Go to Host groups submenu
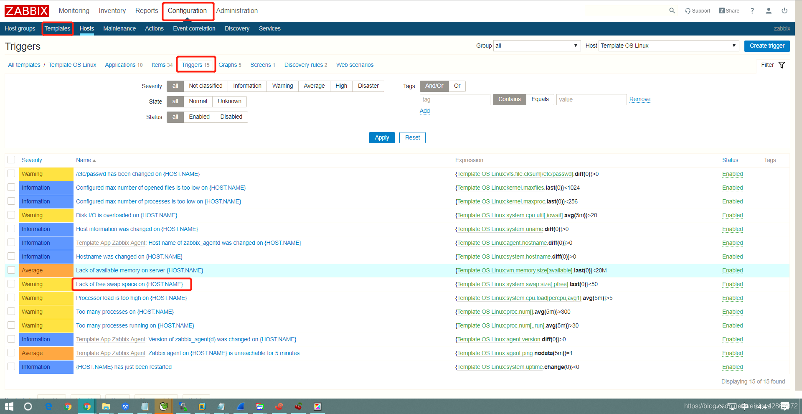This screenshot has height=414, width=802. pos(20,28)
